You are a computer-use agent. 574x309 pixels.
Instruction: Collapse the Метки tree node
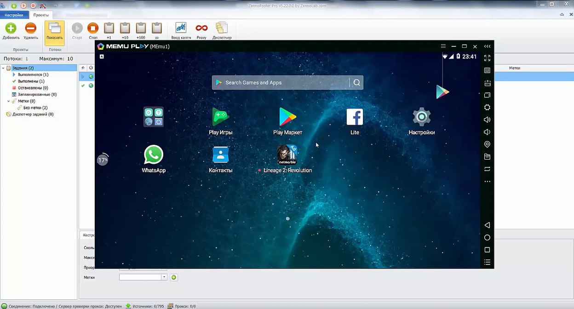9,101
